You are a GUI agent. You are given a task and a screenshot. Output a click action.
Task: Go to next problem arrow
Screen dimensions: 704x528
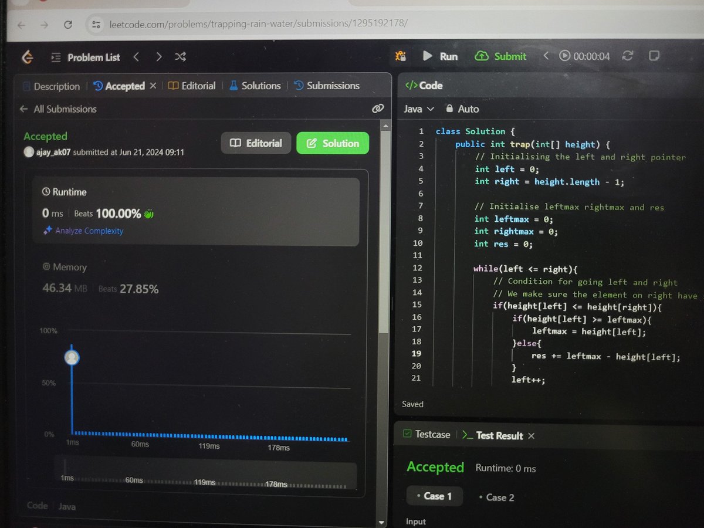pyautogui.click(x=159, y=57)
